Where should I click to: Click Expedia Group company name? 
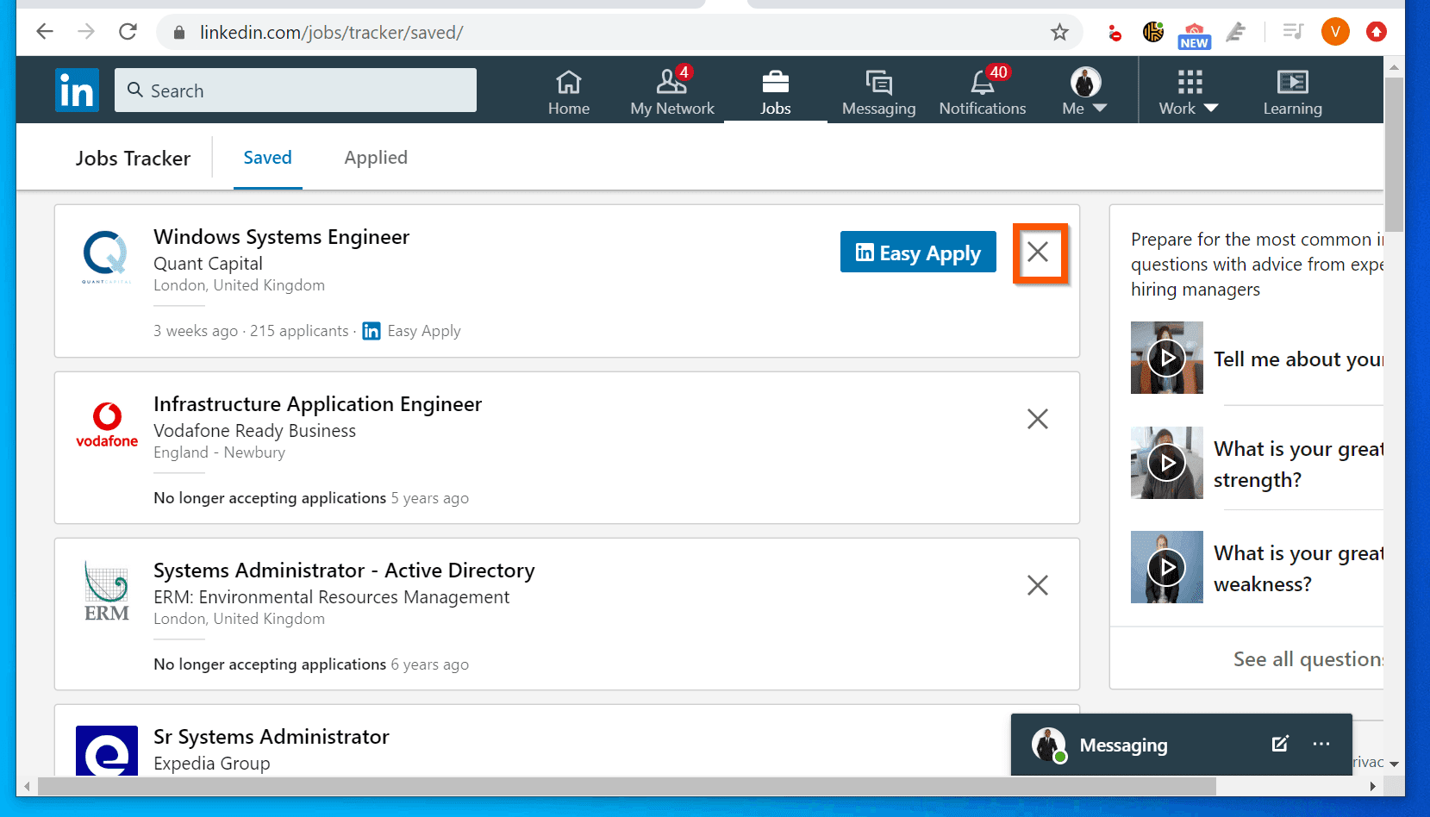(x=211, y=764)
